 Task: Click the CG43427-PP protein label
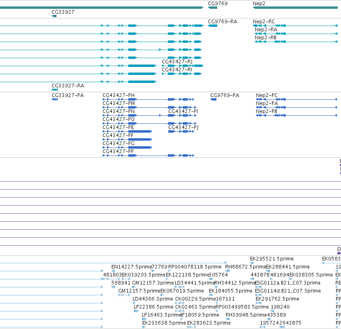point(118,151)
